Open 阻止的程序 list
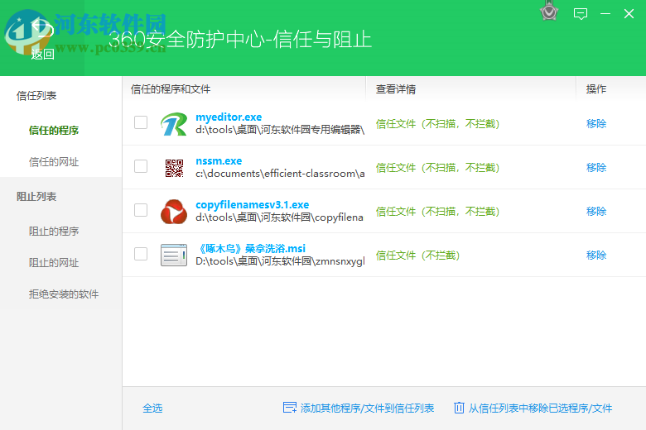The height and width of the screenshot is (430, 646). tap(54, 232)
